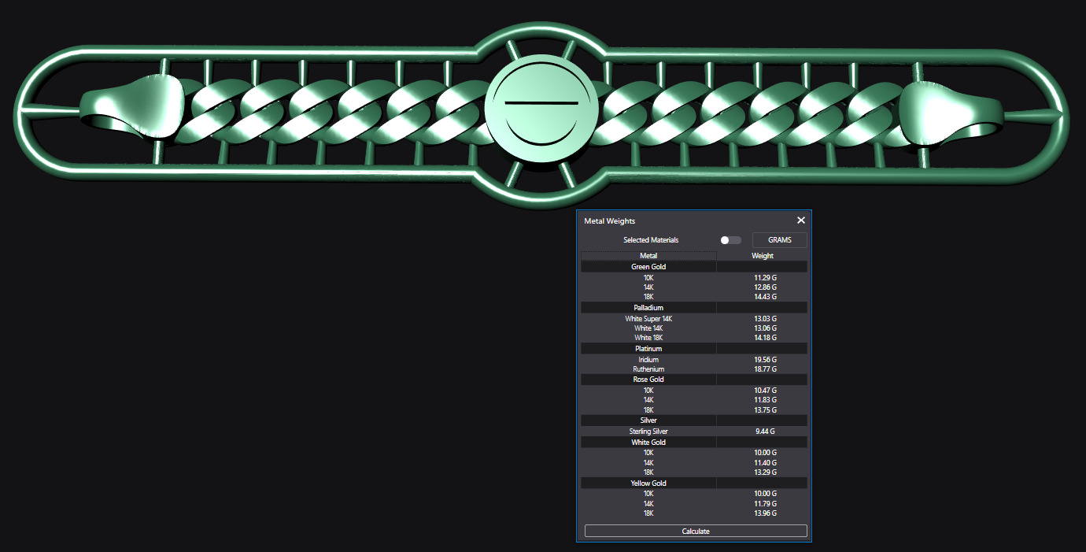
Task: Select the Green Gold group row
Action: (x=694, y=267)
